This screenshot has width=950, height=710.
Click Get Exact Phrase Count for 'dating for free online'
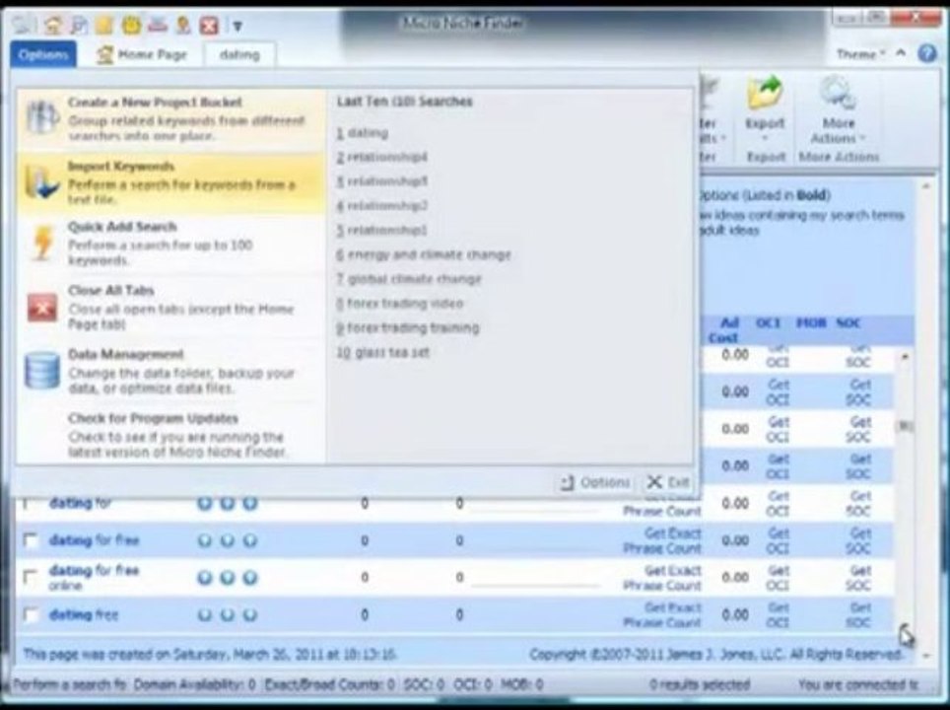[x=662, y=578]
